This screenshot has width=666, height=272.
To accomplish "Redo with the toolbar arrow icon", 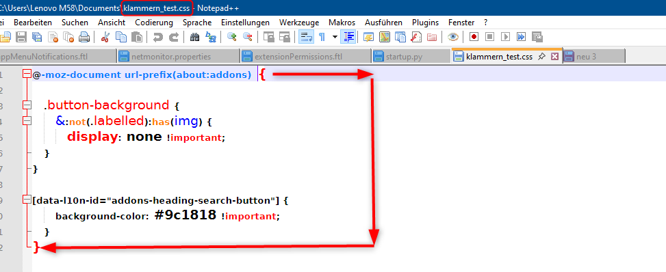I will [173, 38].
